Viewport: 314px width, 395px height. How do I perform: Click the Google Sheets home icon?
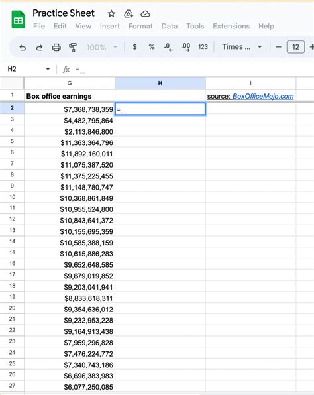[x=19, y=19]
